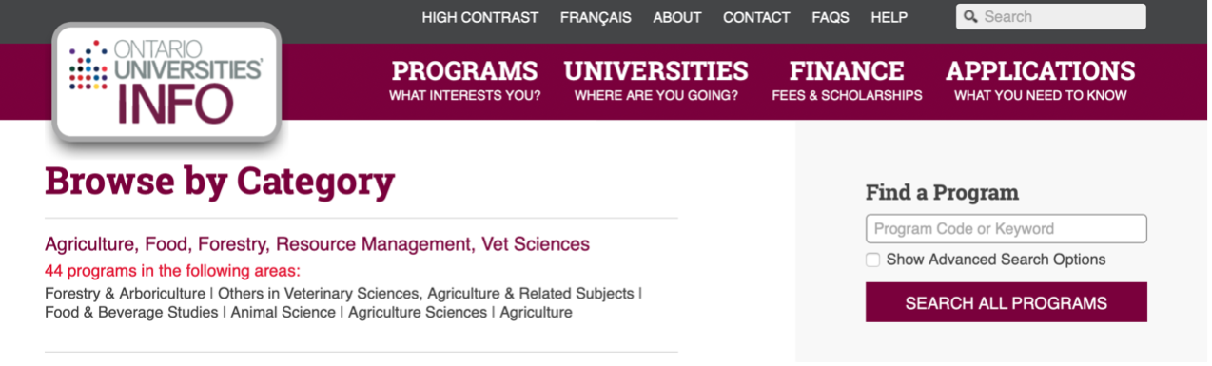Switch language to Français
The width and height of the screenshot is (1212, 366).
(596, 17)
